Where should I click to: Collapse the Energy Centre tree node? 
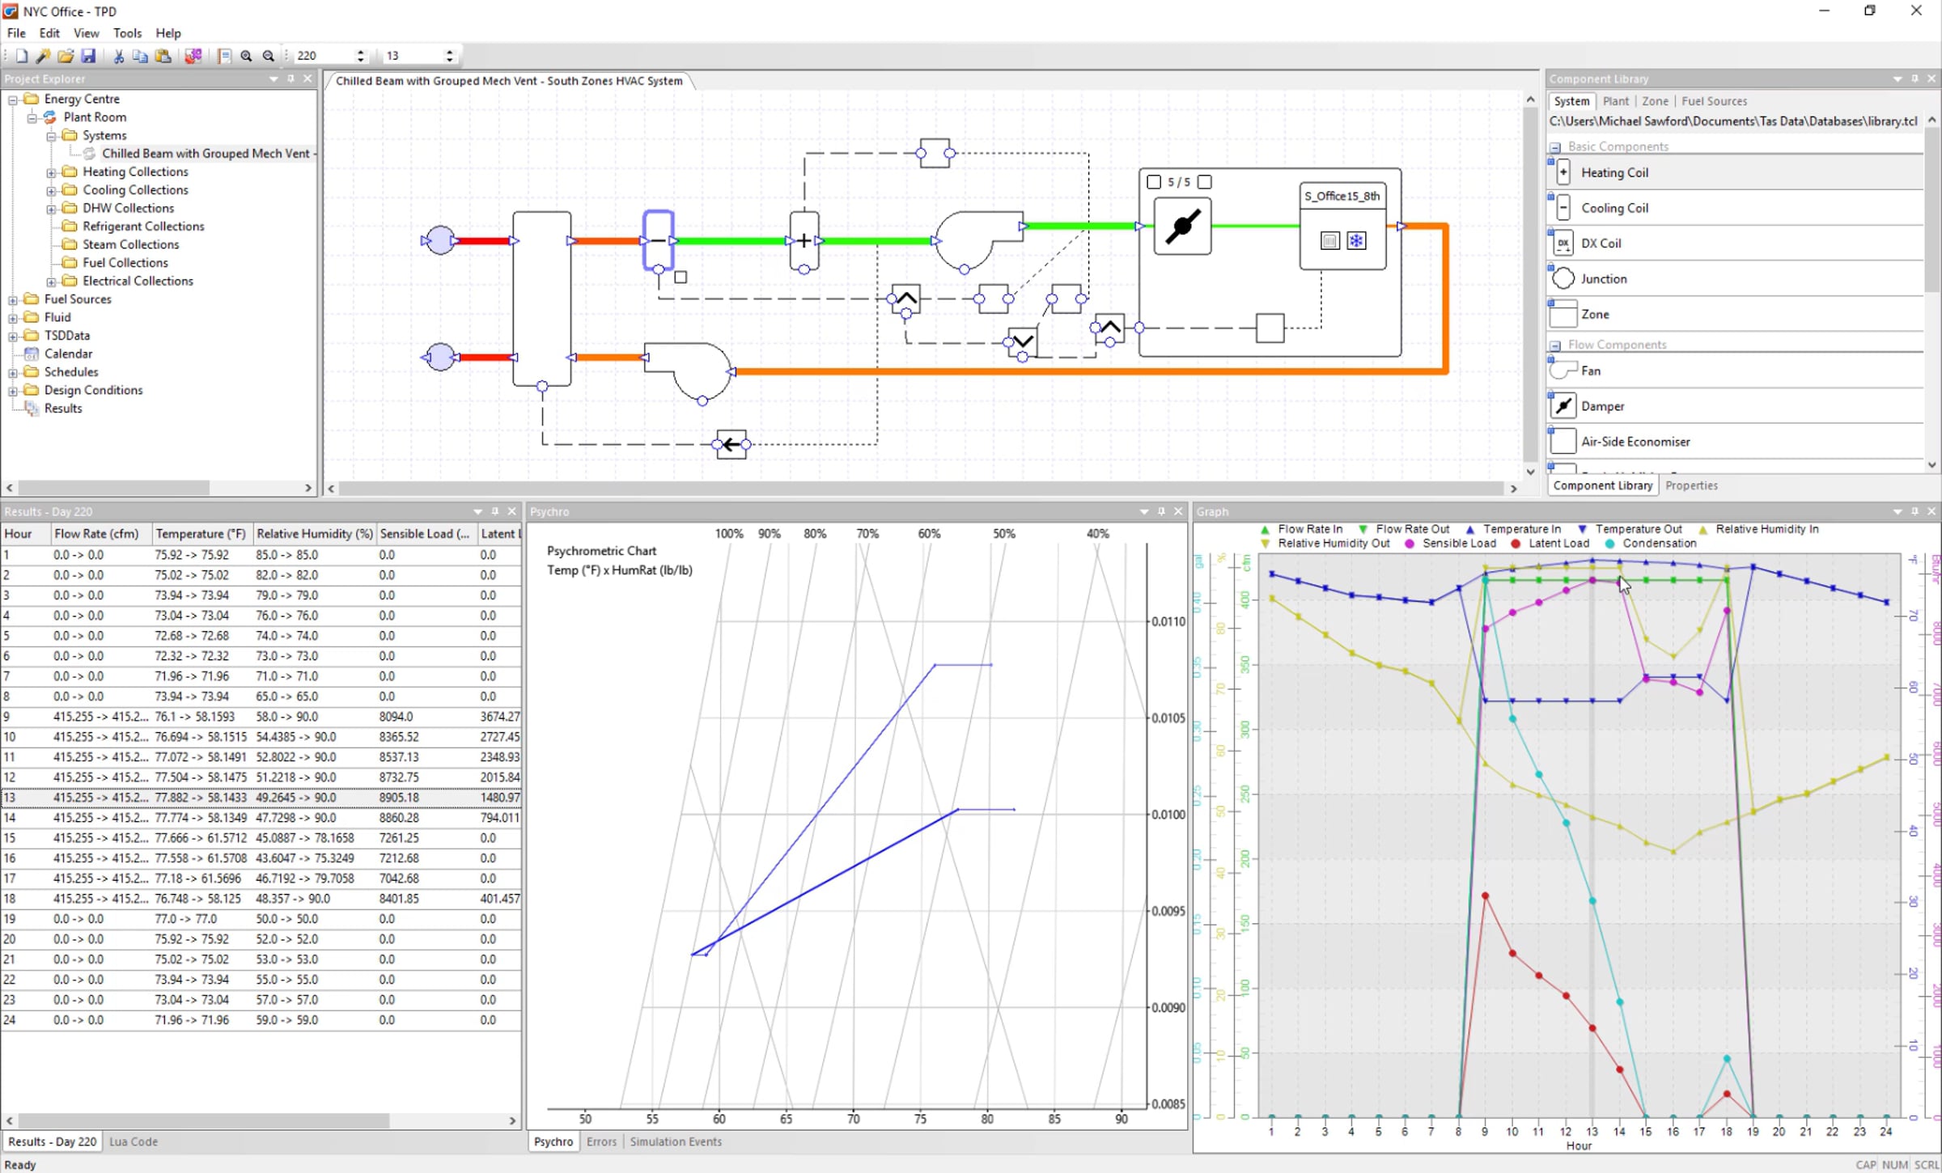pyautogui.click(x=13, y=100)
